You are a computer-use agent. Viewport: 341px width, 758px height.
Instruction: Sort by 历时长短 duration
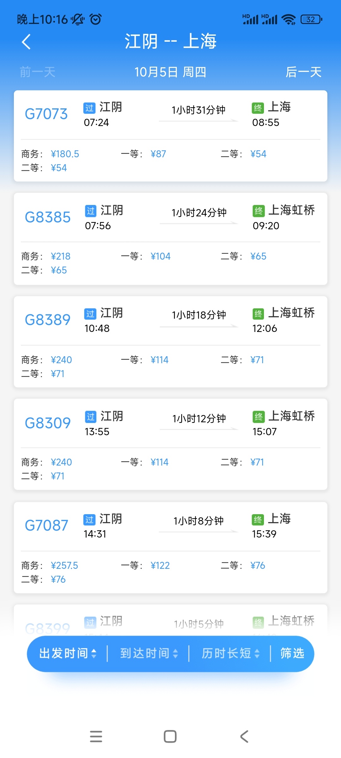[230, 653]
